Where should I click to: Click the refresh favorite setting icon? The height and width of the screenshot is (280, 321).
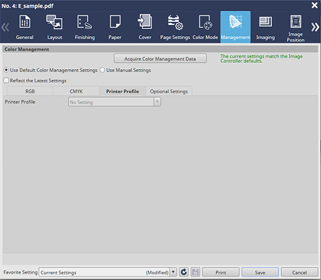[x=184, y=272]
